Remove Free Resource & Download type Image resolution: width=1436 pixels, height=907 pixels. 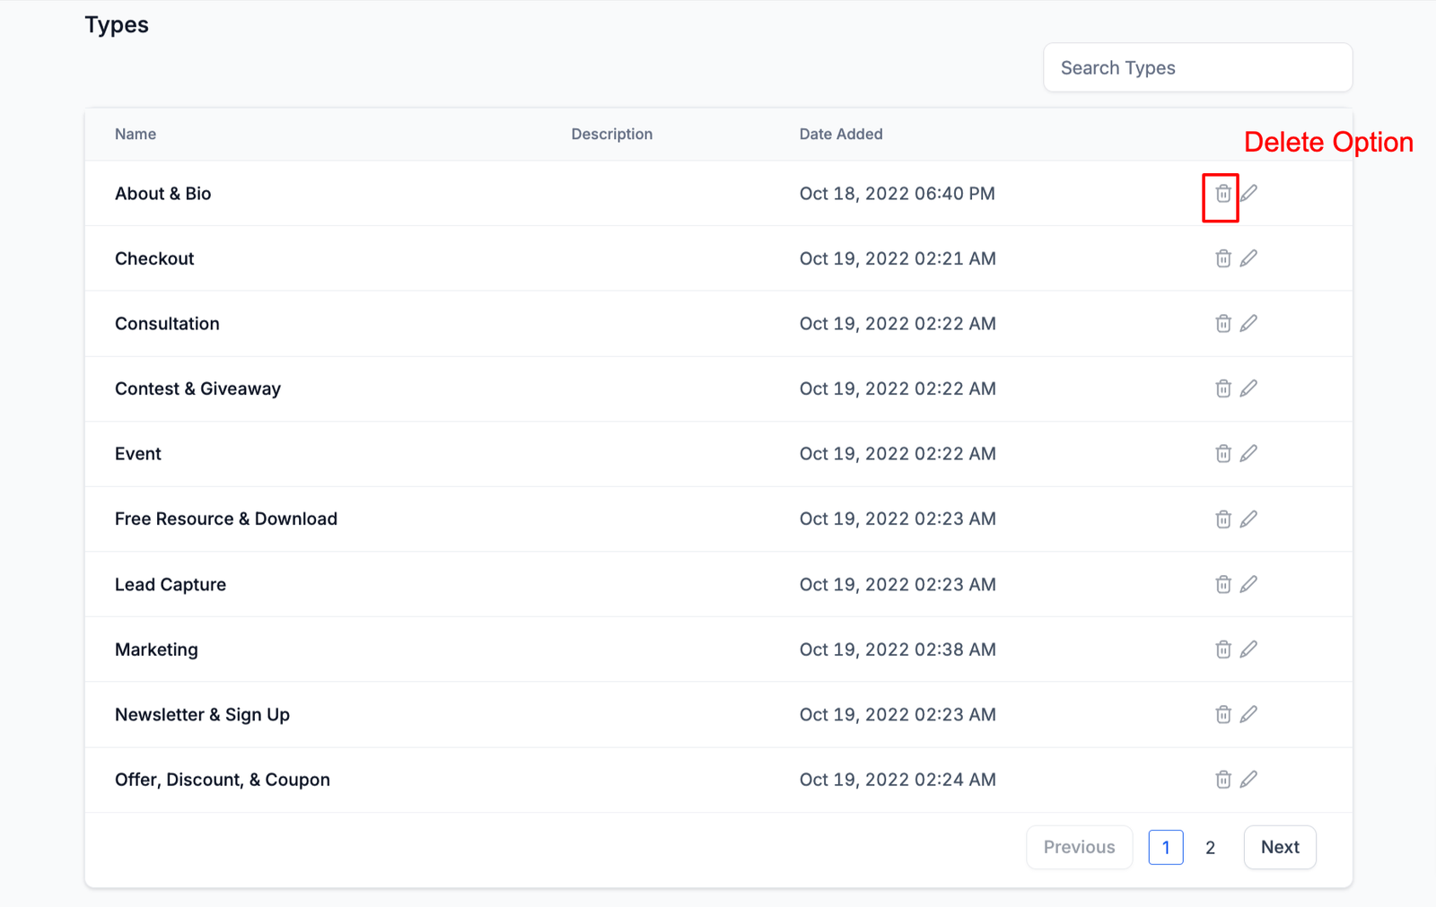[x=1222, y=519]
